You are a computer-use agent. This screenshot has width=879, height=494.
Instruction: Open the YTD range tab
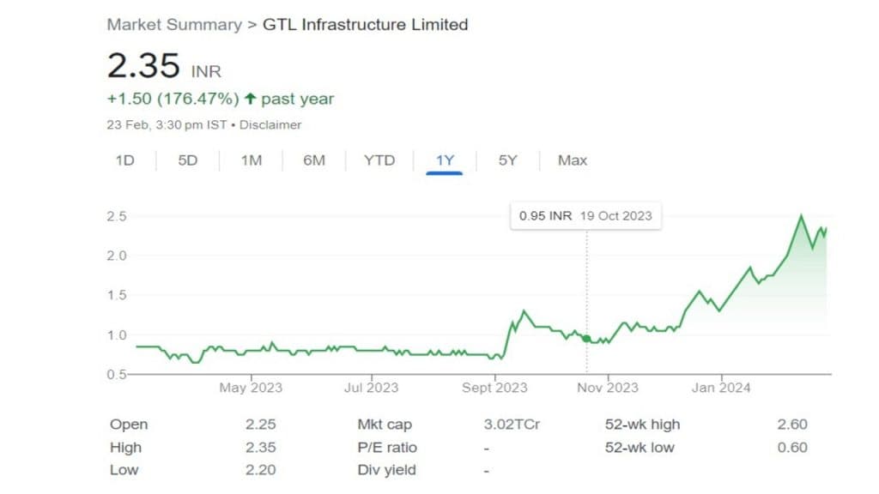tap(379, 160)
